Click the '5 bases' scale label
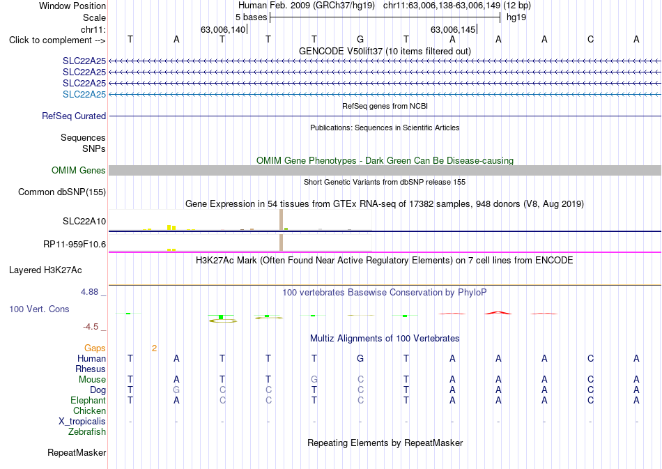This screenshot has height=469, width=662. click(251, 17)
